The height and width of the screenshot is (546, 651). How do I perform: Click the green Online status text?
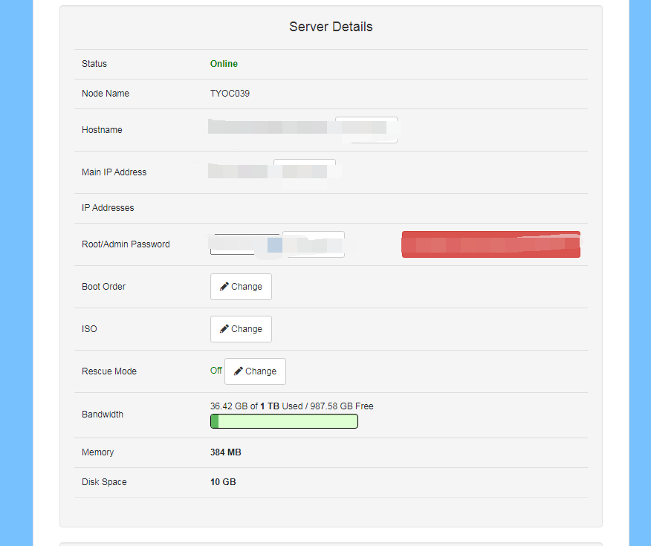[x=224, y=64]
